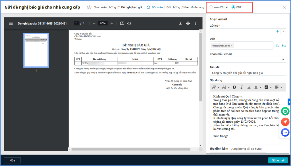Select the page 1 thumbnail
The width and height of the screenshot is (291, 166).
click(x=36, y=50)
